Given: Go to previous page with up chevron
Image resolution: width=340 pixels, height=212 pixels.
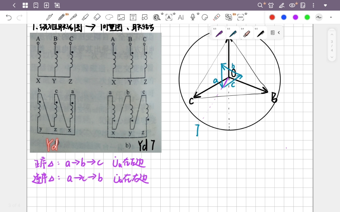Looking at the screenshot, I should [x=332, y=34].
